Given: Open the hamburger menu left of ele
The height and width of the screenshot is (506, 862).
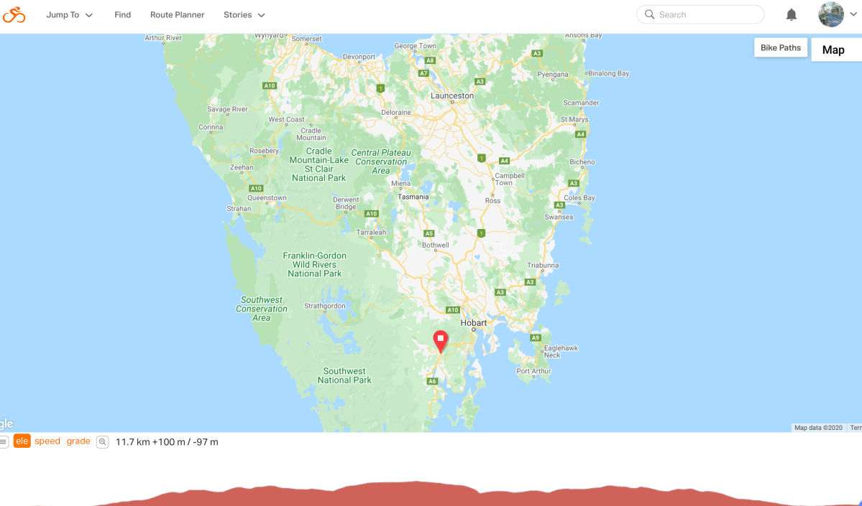Looking at the screenshot, I should pyautogui.click(x=4, y=442).
